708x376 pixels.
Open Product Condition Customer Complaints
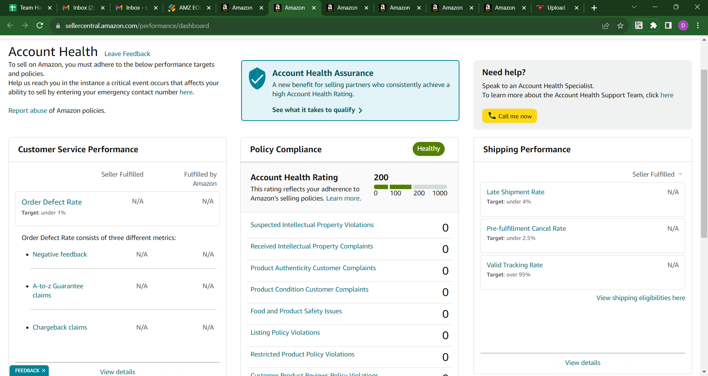[x=309, y=289]
